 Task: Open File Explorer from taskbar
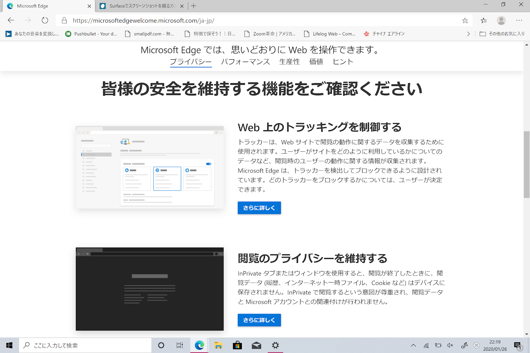pos(218,345)
